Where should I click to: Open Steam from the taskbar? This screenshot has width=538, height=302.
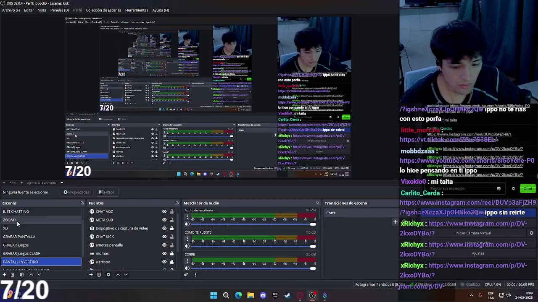tap(287, 295)
